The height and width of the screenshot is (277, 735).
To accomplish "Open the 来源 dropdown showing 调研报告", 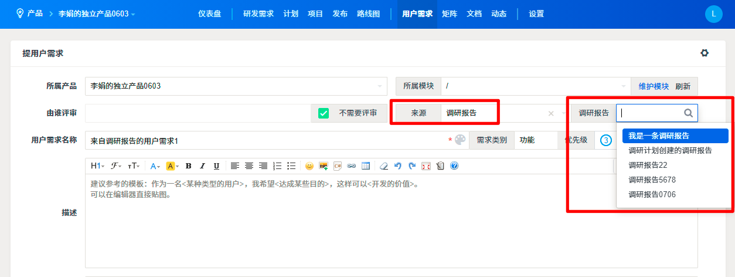I will coord(505,113).
